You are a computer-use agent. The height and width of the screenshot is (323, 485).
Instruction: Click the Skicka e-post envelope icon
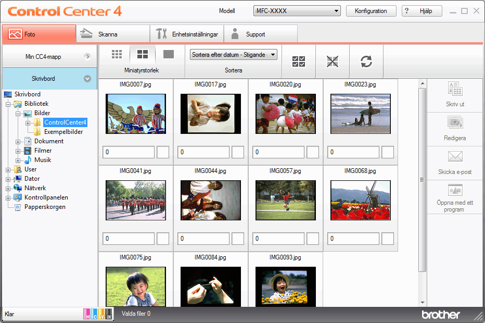(x=455, y=156)
